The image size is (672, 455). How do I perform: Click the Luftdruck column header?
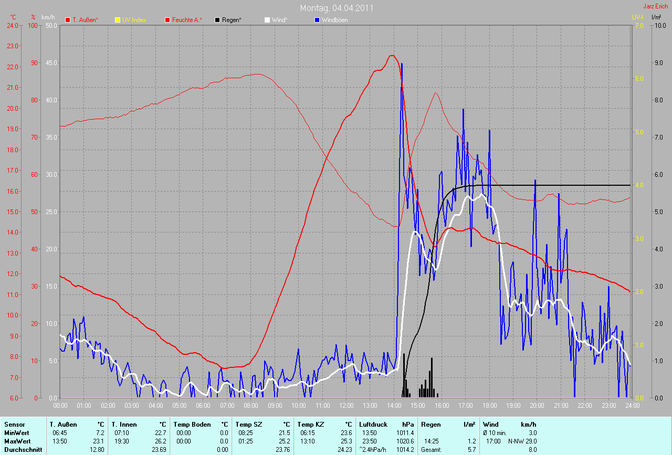(x=374, y=424)
